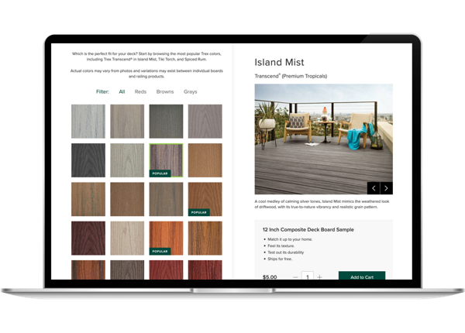Choose the brick red swatch in bottom row
This screenshot has height=333, width=465.
[x=166, y=270]
